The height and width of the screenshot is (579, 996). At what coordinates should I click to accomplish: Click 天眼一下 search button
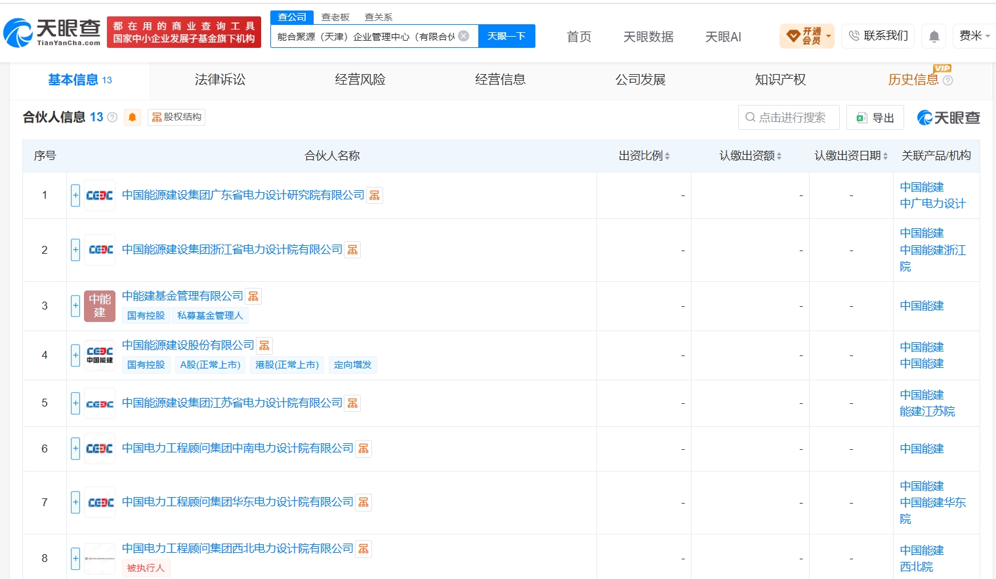pyautogui.click(x=507, y=36)
